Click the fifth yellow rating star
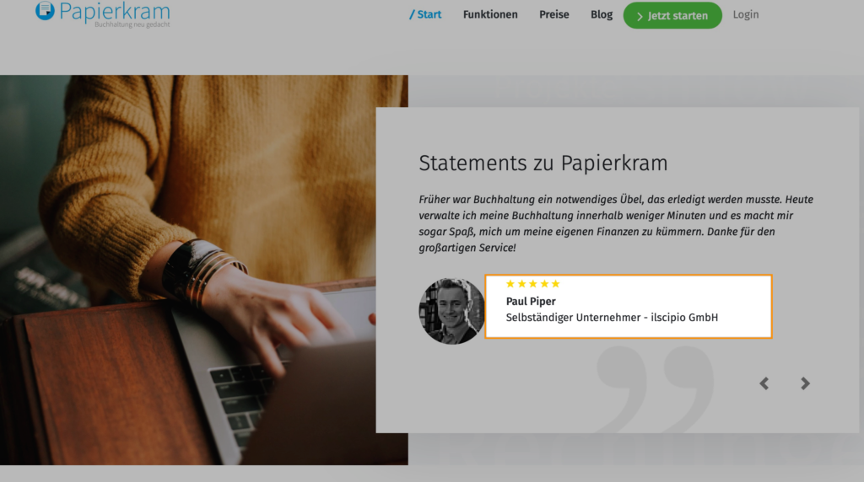The image size is (864, 482). (x=555, y=284)
